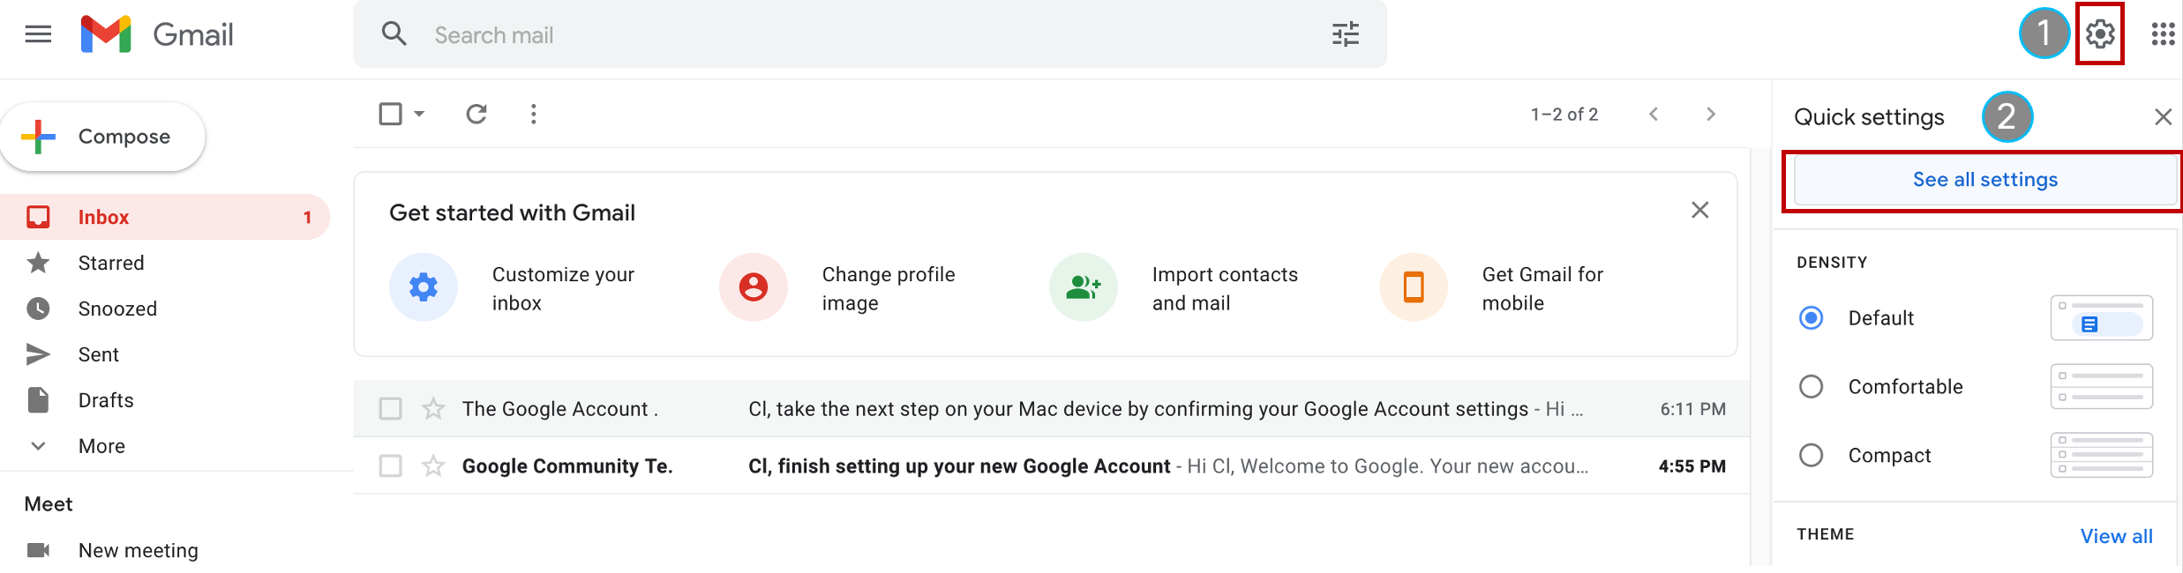Tick the select-all checkbox in the toolbar
Viewport: 2183px width, 573px height.
pos(390,114)
